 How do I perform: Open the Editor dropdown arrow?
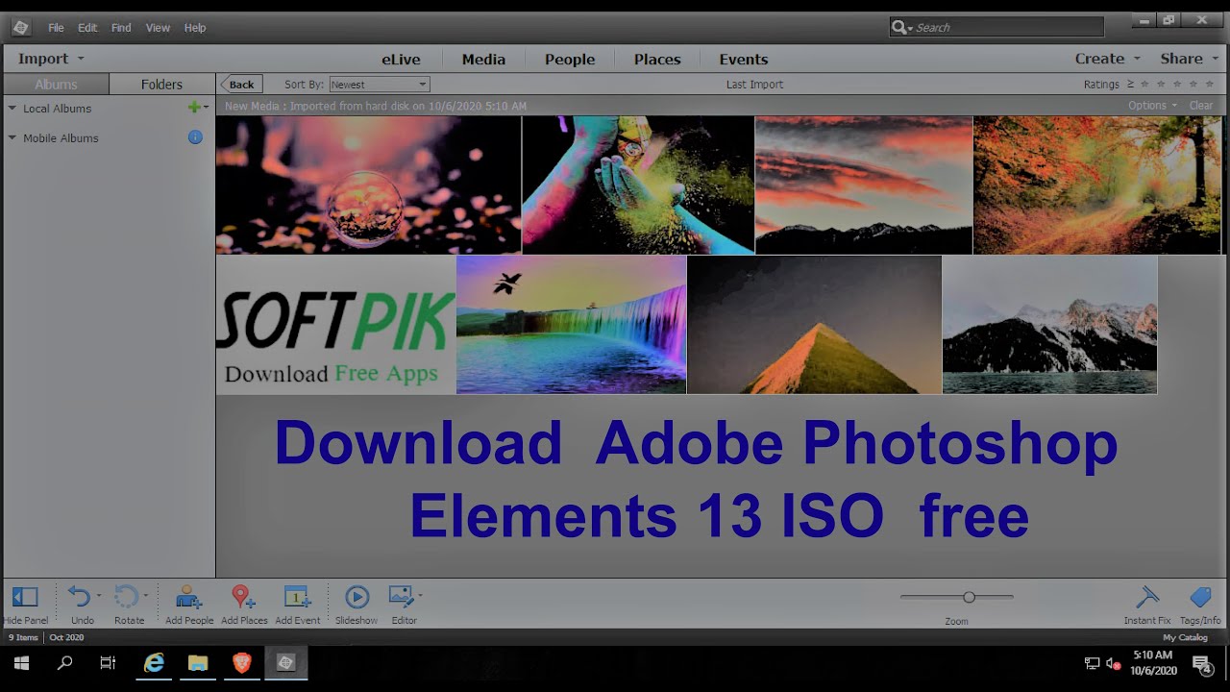(420, 596)
